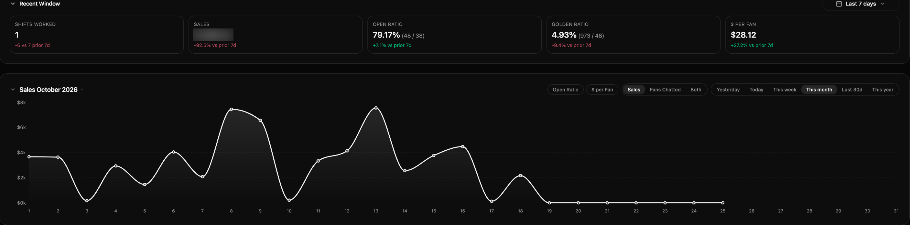
Task: Select the Sales chart metric
Action: (634, 90)
